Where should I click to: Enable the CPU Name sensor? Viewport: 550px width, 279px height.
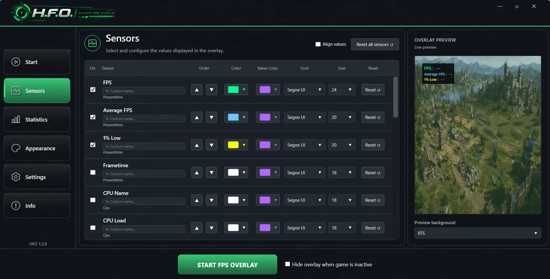(93, 200)
